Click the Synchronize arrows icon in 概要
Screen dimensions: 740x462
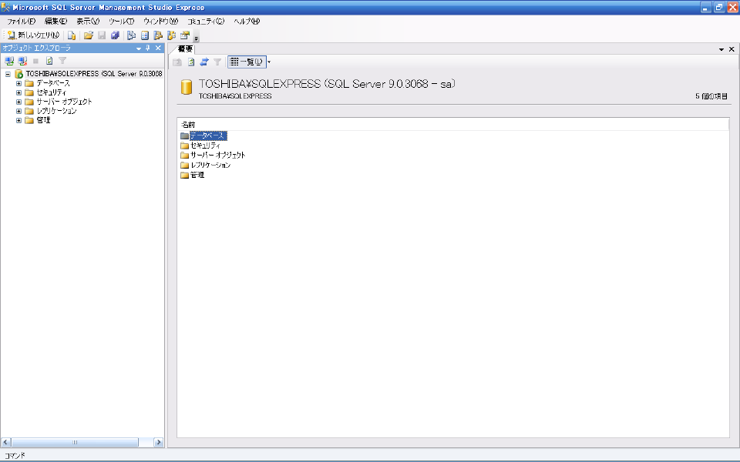203,62
